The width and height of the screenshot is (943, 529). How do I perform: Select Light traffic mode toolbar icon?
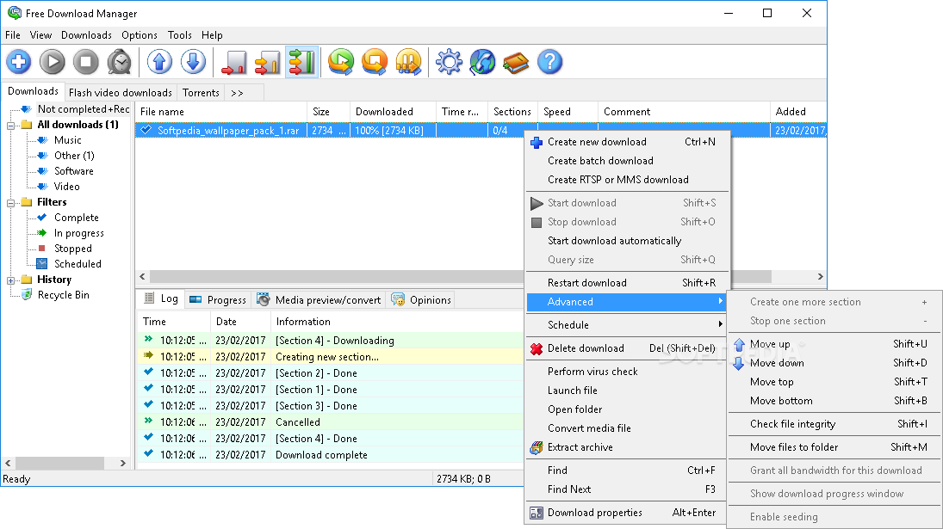pos(234,62)
